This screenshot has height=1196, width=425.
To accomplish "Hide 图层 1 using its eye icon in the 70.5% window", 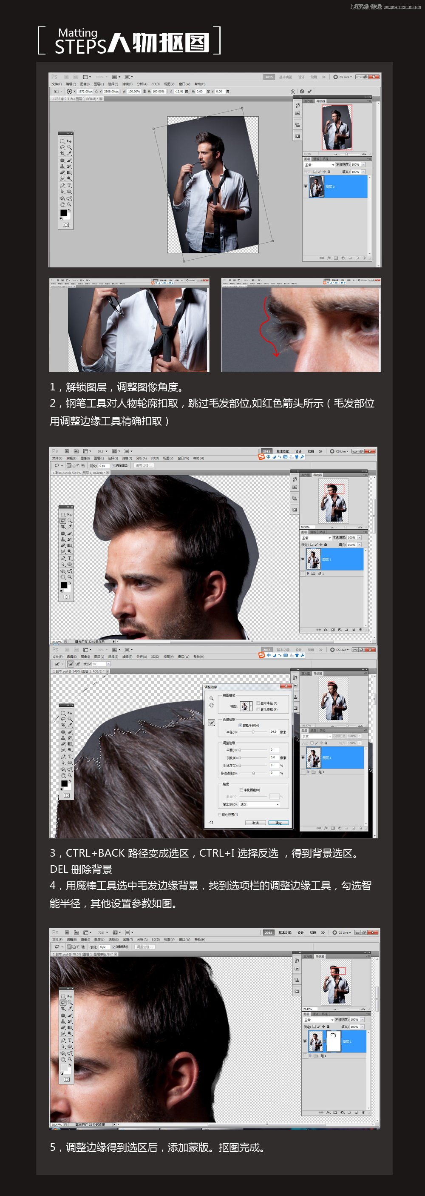I will point(306,1041).
